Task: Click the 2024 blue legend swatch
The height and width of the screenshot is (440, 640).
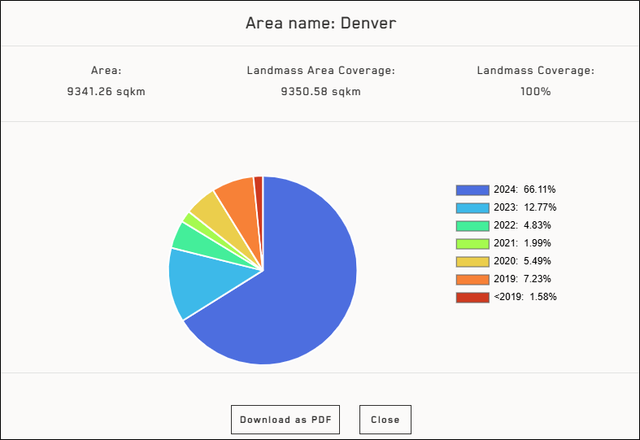Action: pos(472,190)
